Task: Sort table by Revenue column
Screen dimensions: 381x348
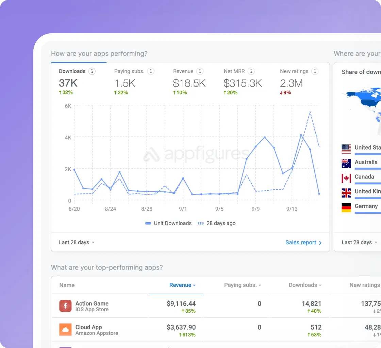Action: [182, 285]
